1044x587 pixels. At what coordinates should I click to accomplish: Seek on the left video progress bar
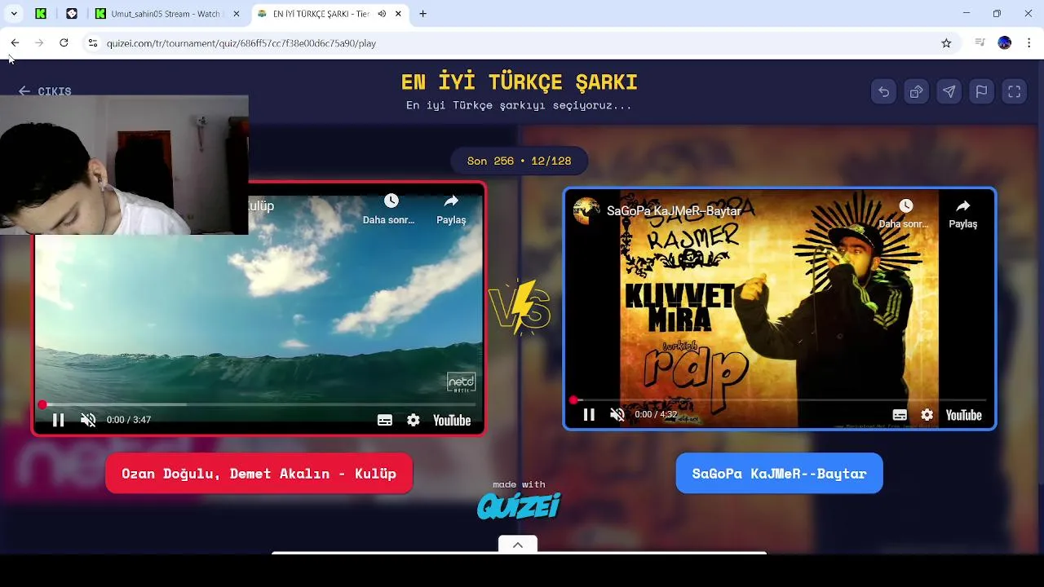258,404
